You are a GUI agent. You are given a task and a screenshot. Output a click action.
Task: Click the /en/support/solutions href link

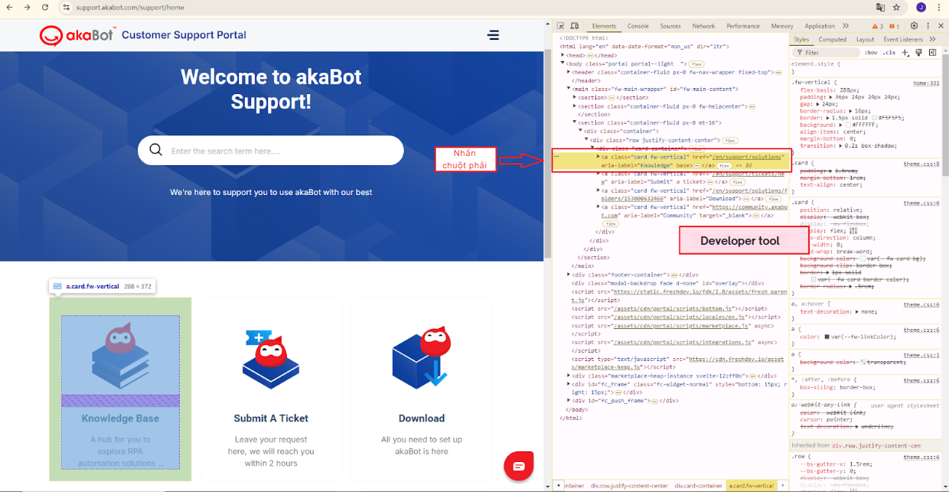pyautogui.click(x=747, y=157)
